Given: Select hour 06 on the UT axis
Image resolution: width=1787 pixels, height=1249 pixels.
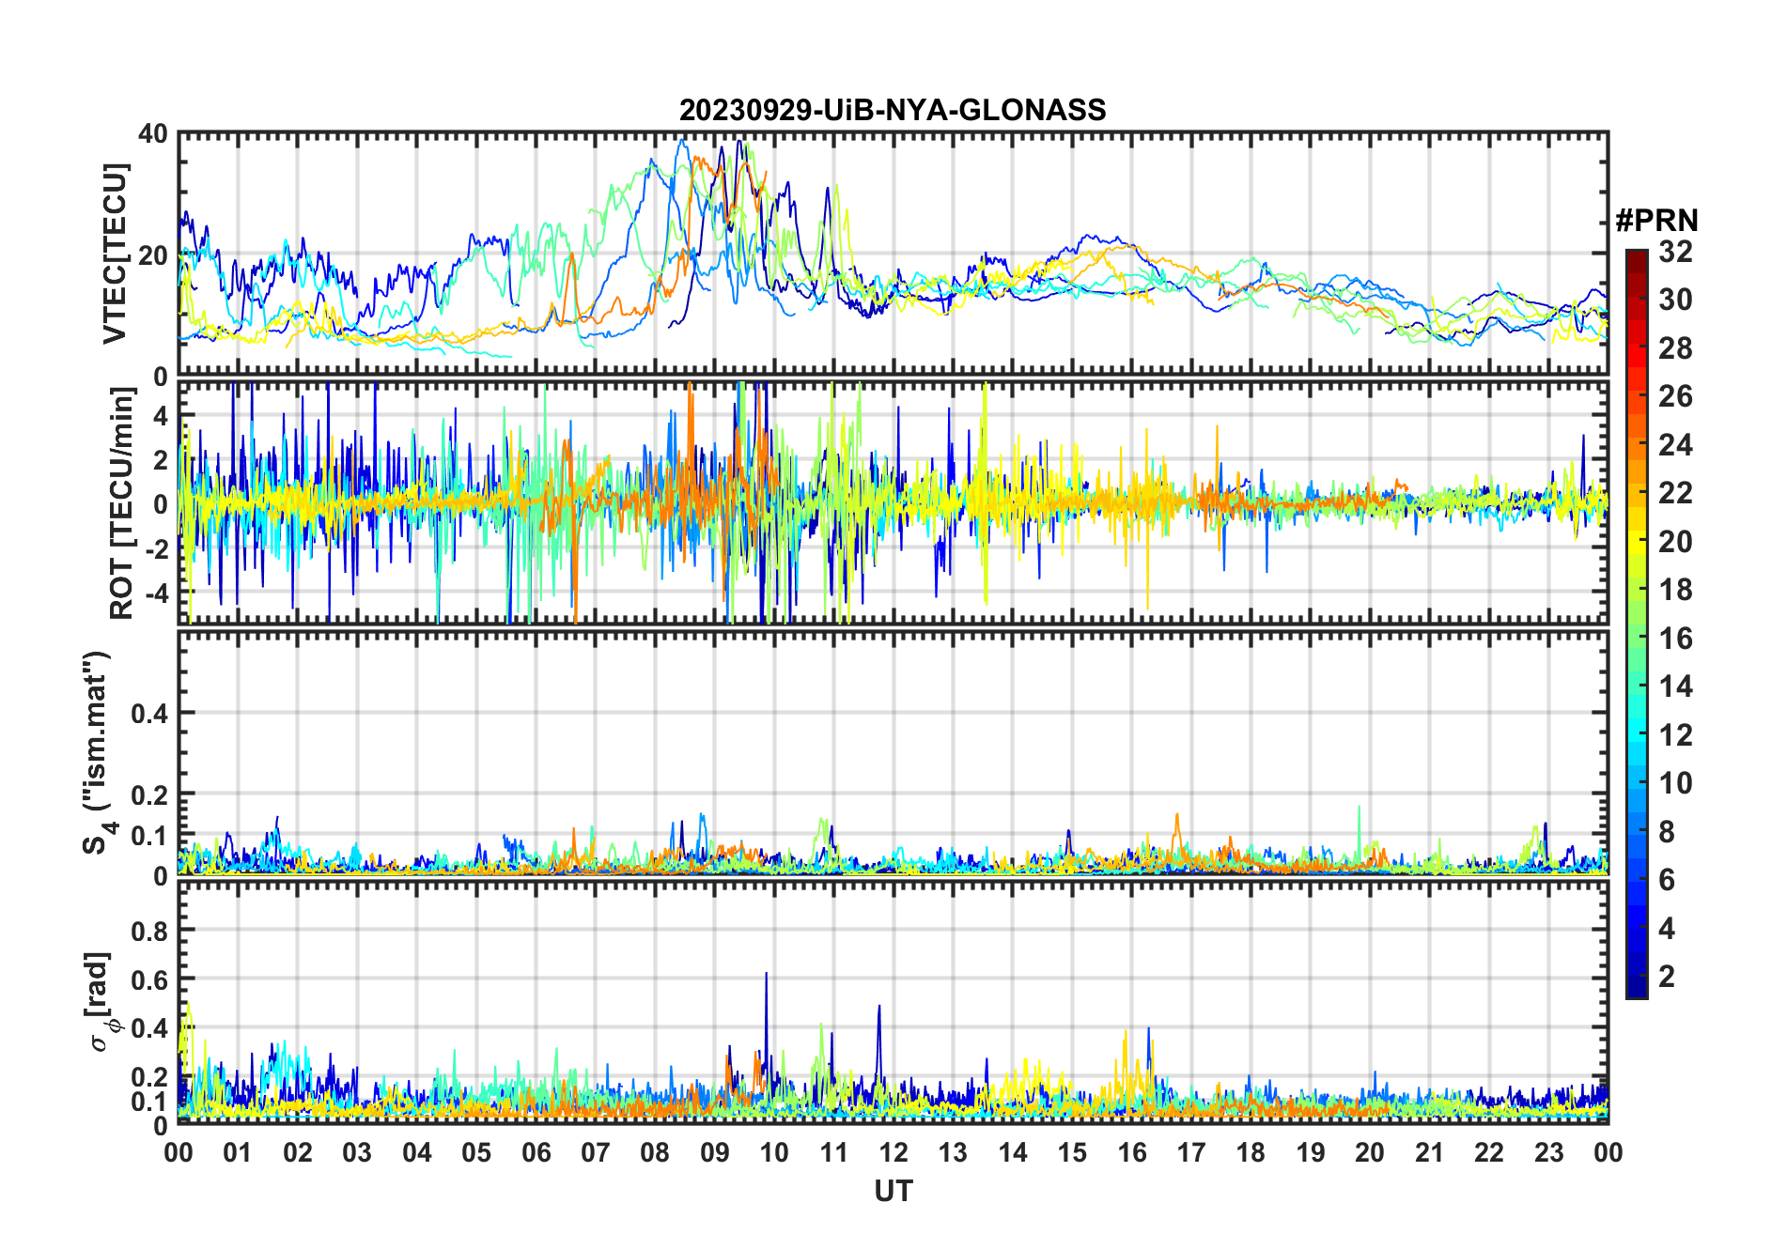Looking at the screenshot, I should tap(536, 1152).
